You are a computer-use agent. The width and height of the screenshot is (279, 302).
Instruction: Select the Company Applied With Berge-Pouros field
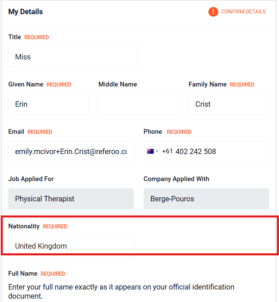coord(206,199)
